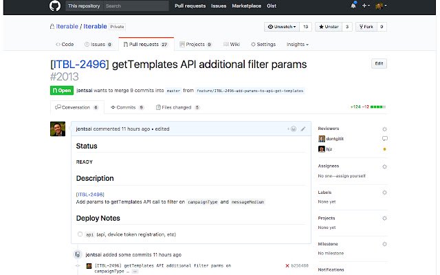Open Marketplace in the top navigation
The image size is (440, 275).
[x=246, y=6]
